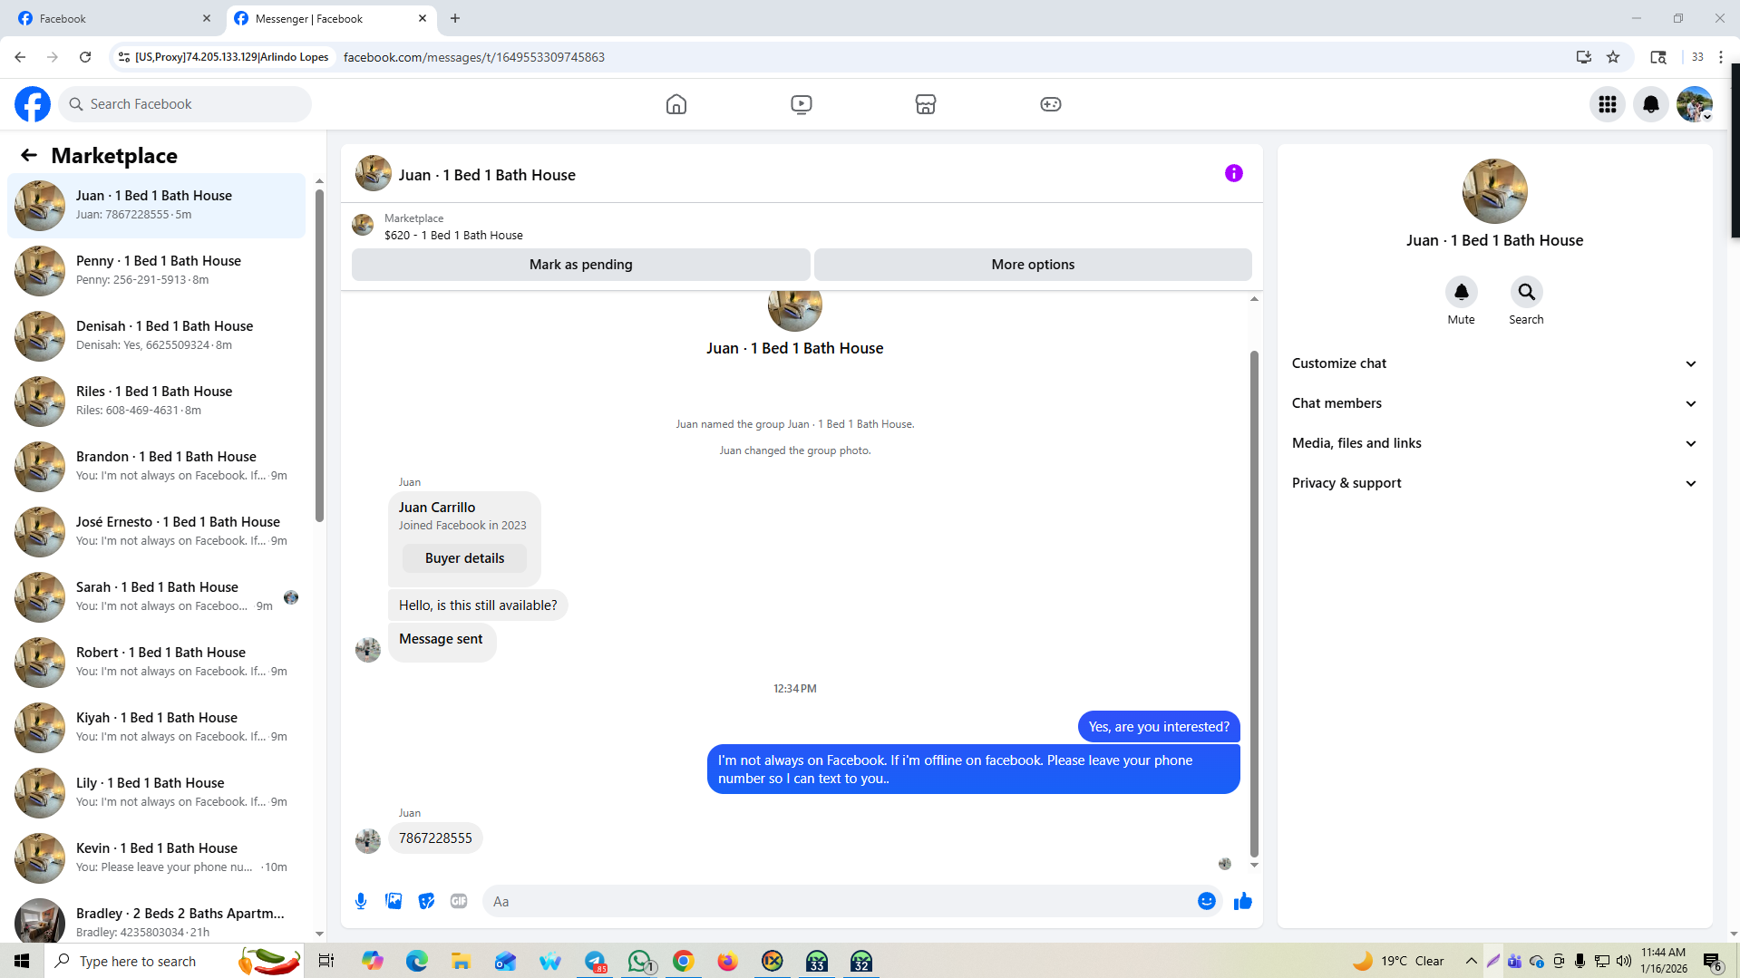Click the Mark as pending button
1740x978 pixels.
(x=580, y=265)
